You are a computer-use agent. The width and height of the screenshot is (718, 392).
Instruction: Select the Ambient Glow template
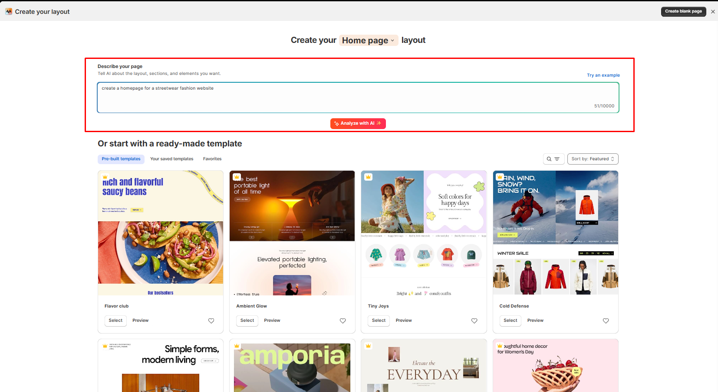pyautogui.click(x=247, y=321)
